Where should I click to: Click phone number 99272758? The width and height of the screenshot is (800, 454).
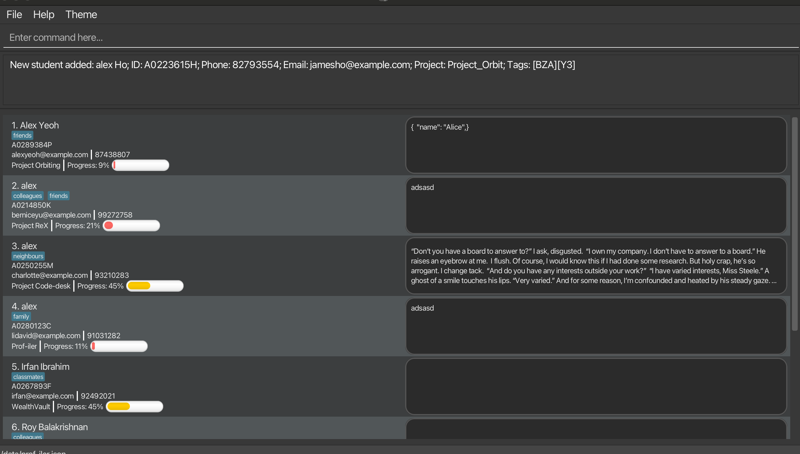tap(115, 215)
